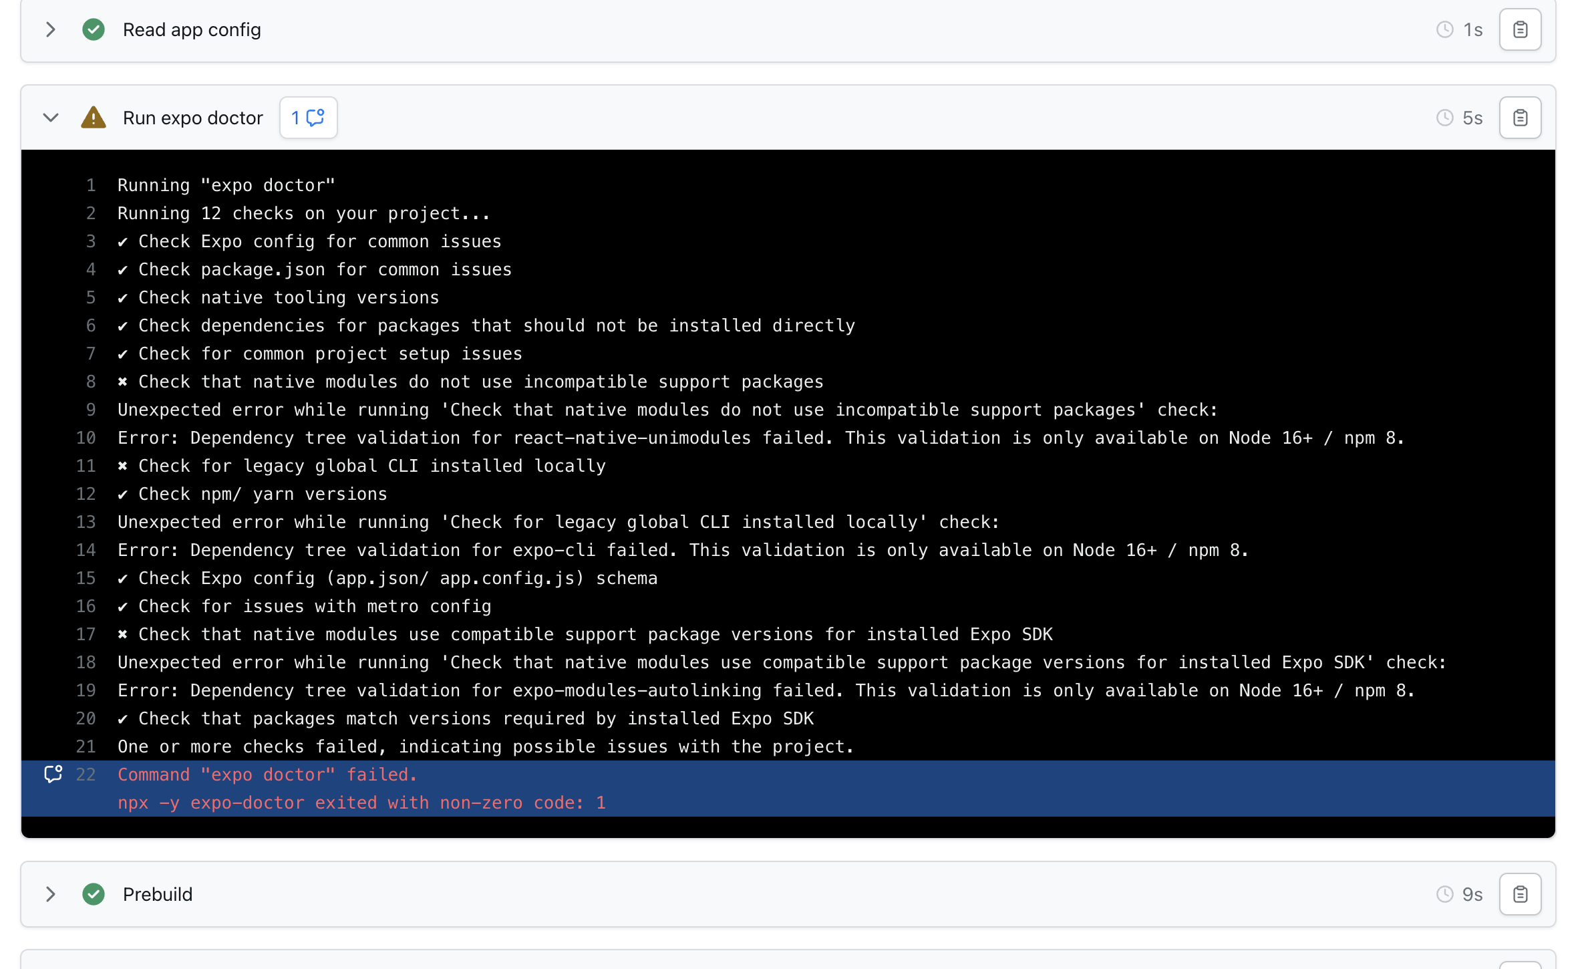Select the Prebuild step title
The width and height of the screenshot is (1586, 969).
(x=158, y=894)
